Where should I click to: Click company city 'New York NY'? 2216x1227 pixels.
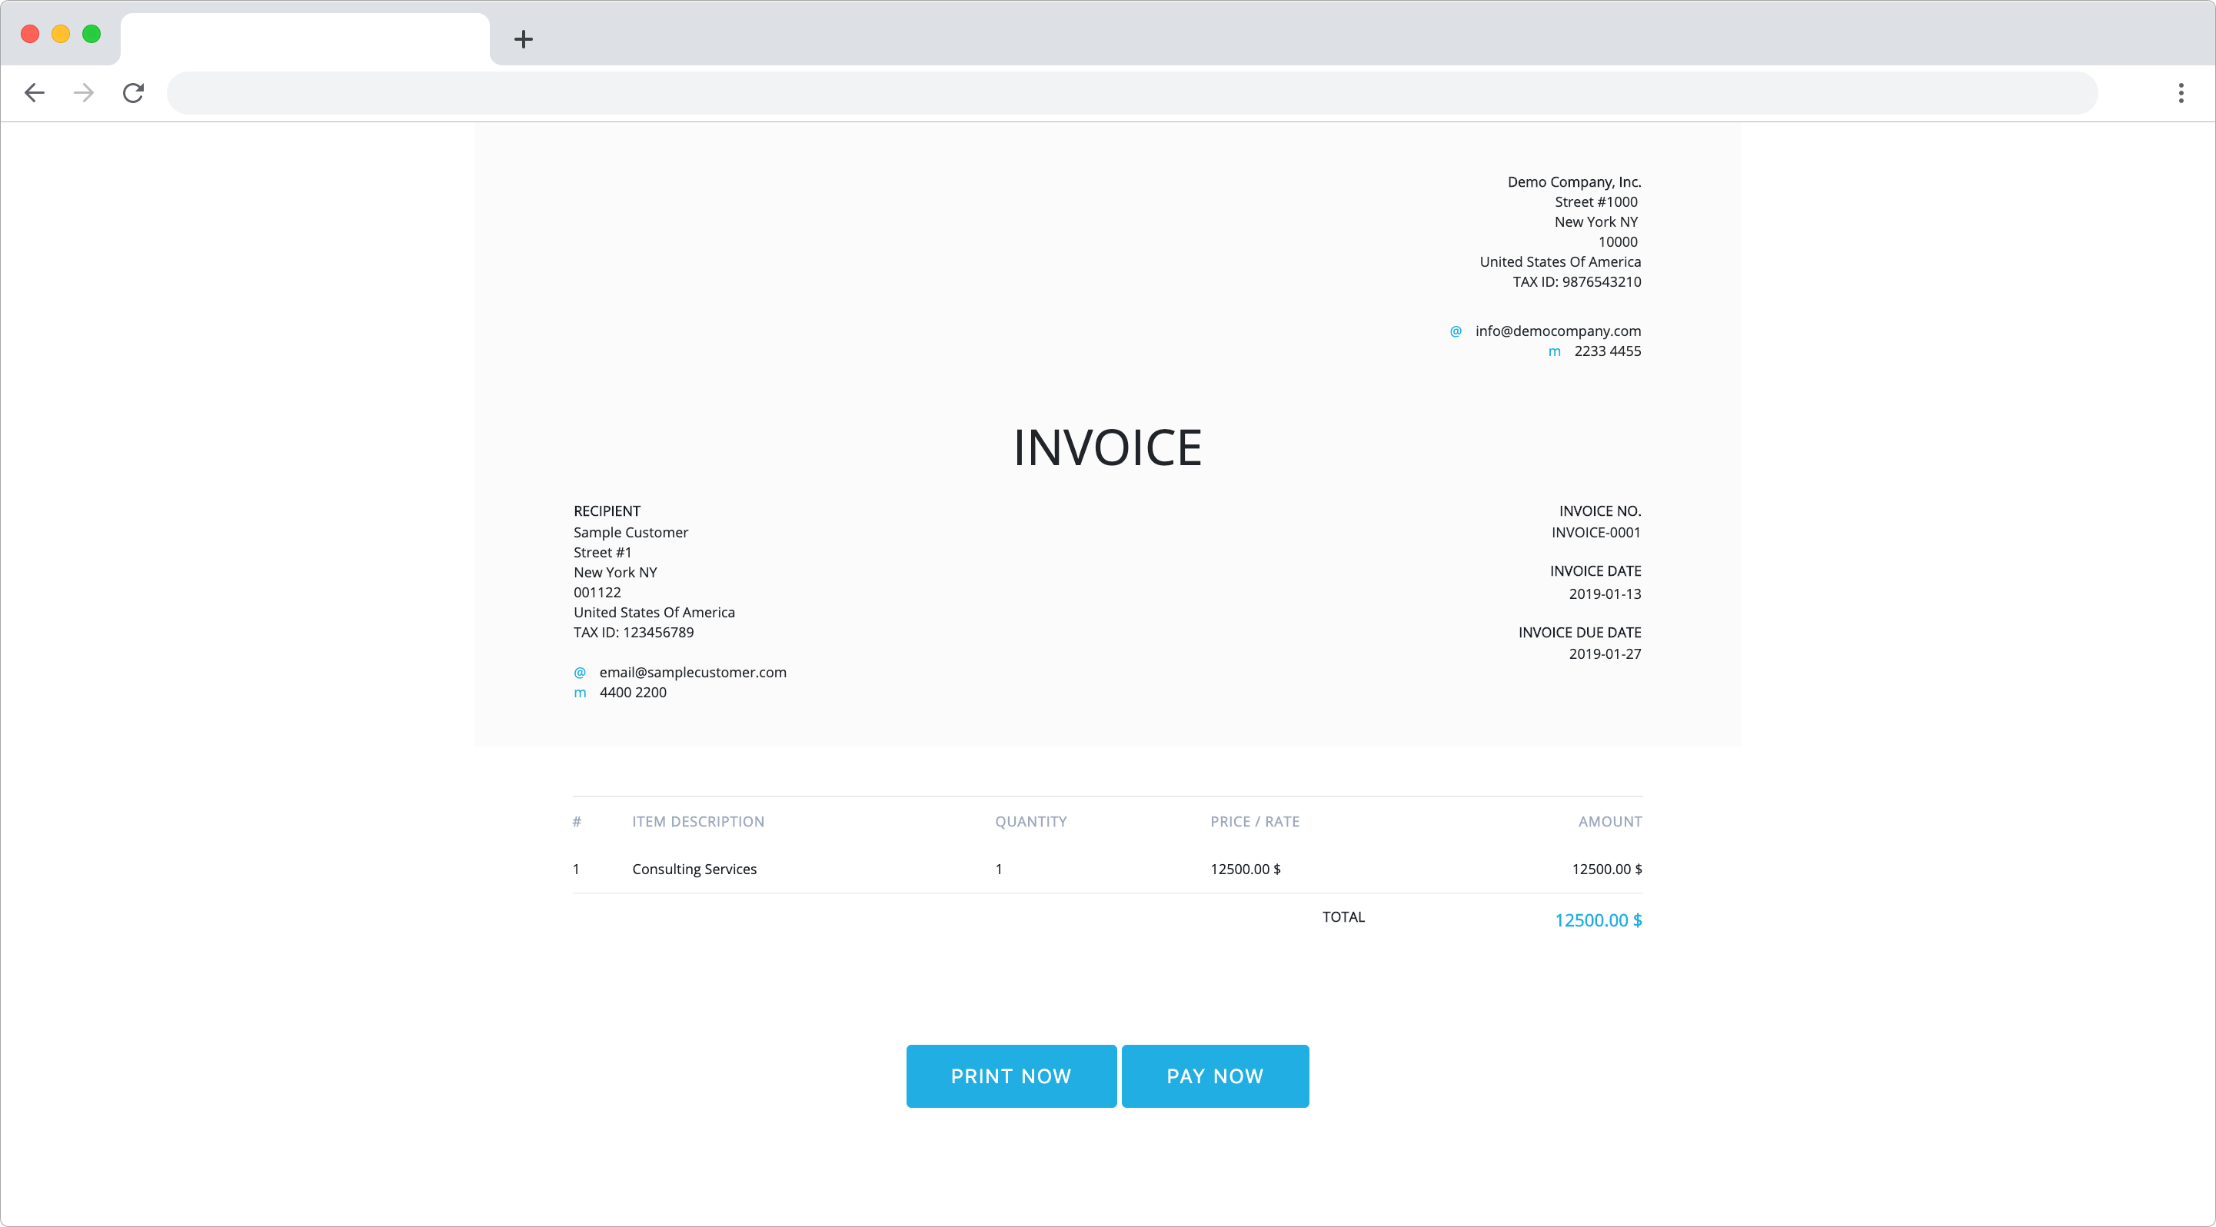(1595, 222)
